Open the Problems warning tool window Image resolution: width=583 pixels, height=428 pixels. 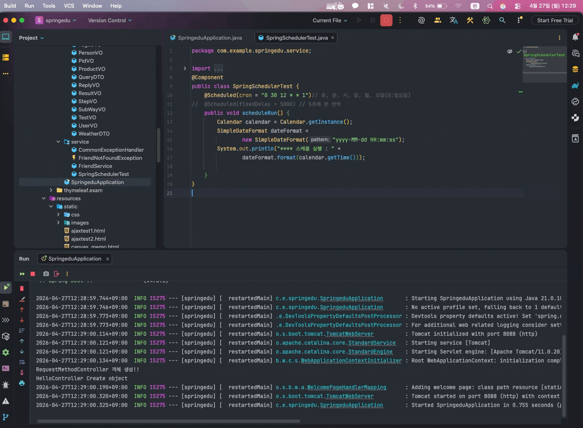tap(6, 401)
